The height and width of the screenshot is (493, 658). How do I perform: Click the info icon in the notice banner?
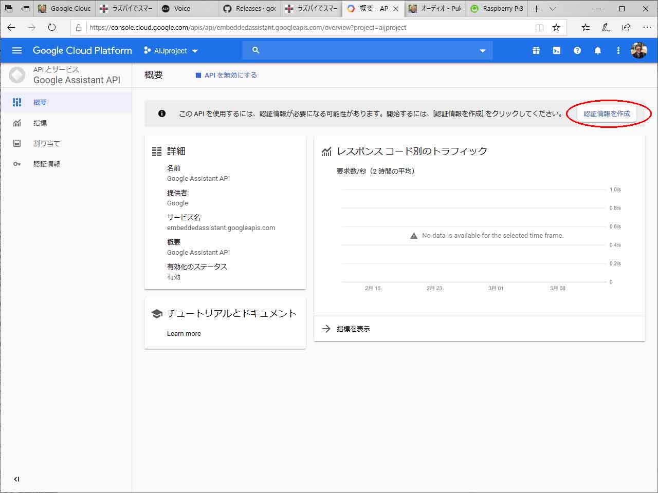[162, 113]
